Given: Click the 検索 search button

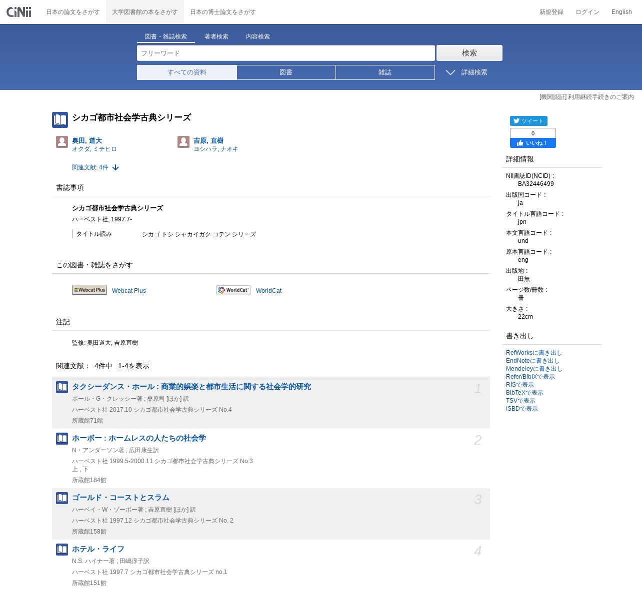Looking at the screenshot, I should click(x=469, y=53).
